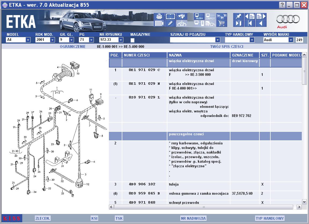Select part number 8E1 971 029 C

click(x=144, y=70)
